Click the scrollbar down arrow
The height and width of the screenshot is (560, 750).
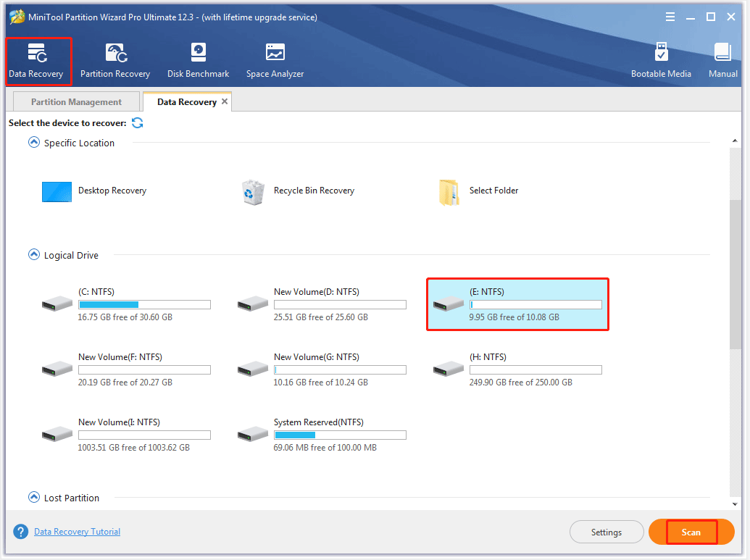pyautogui.click(x=735, y=504)
